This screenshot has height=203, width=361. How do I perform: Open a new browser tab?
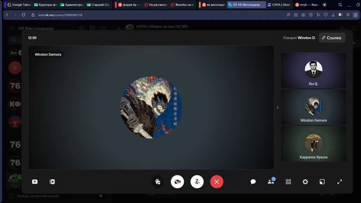tap(324, 5)
